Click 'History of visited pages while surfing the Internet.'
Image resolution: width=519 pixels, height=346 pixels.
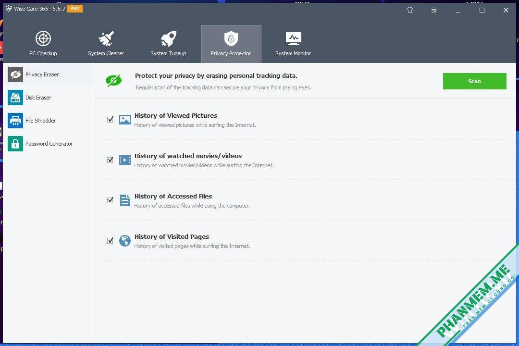[x=192, y=246]
